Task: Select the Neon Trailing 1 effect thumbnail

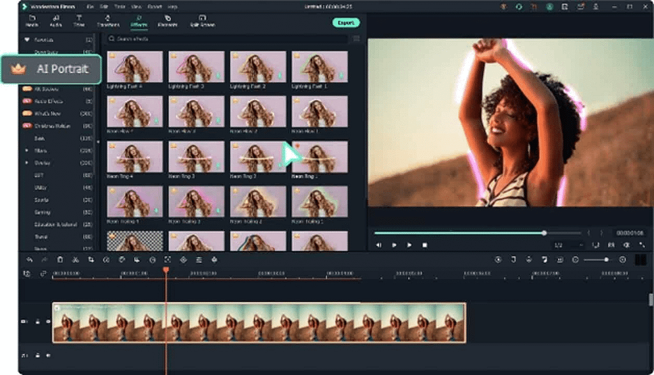Action: click(x=319, y=202)
